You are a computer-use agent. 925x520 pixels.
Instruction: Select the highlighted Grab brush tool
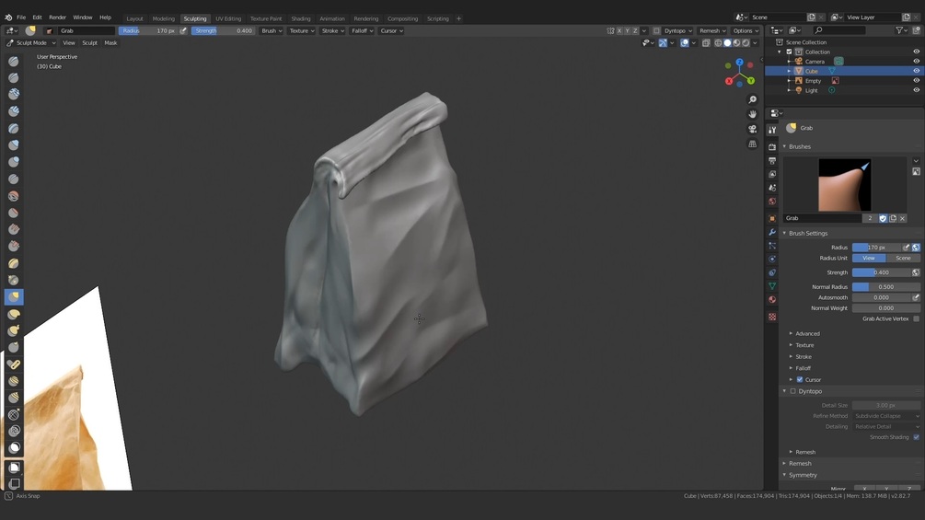point(14,297)
